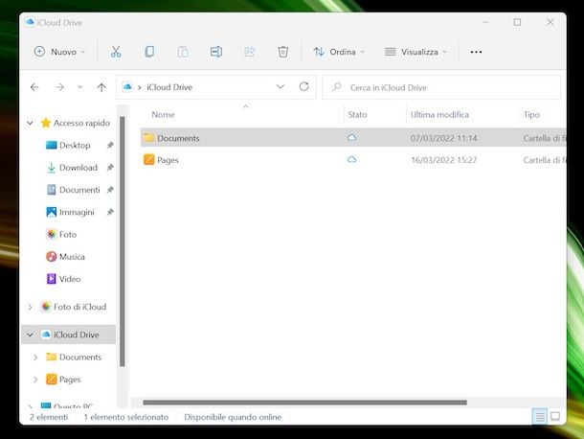Click the Rename icon in toolbar
The image size is (584, 439).
(216, 52)
